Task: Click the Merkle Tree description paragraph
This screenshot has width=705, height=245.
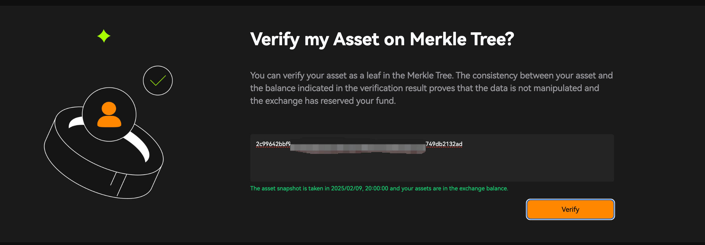Action: pyautogui.click(x=431, y=88)
